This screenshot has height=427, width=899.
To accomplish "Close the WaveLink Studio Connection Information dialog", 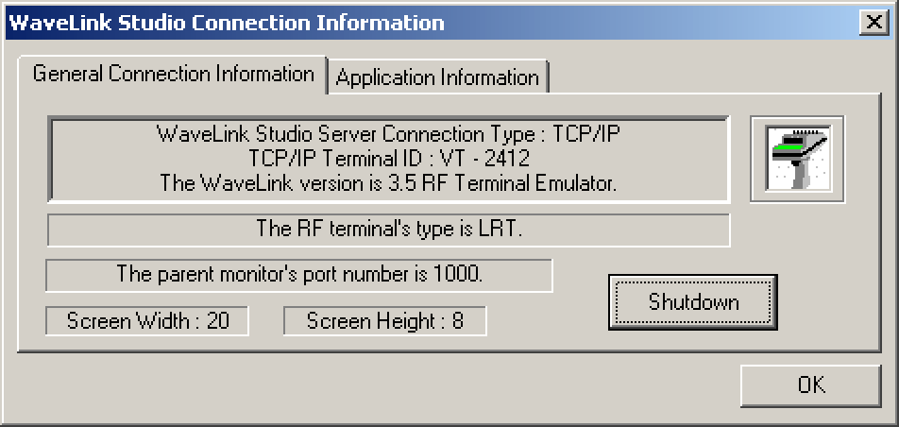I will coord(874,23).
